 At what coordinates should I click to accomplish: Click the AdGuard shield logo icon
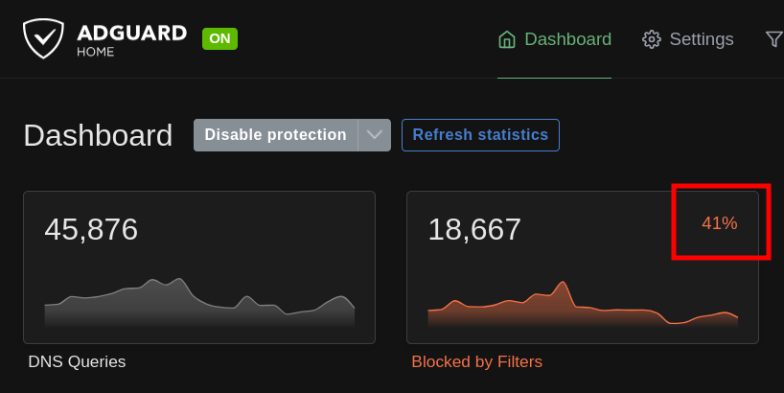point(43,38)
